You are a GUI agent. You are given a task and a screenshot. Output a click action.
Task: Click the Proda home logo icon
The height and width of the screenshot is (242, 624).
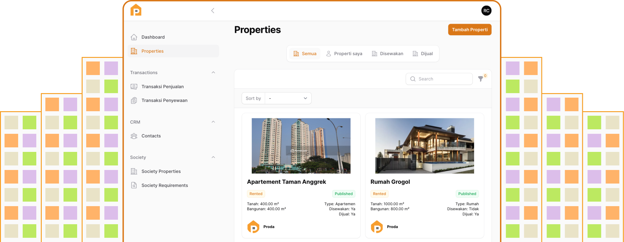tap(136, 10)
